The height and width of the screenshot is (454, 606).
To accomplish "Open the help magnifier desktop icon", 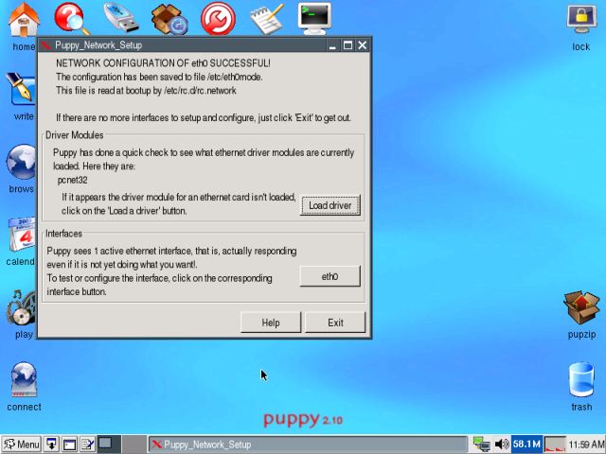I will pyautogui.click(x=72, y=19).
